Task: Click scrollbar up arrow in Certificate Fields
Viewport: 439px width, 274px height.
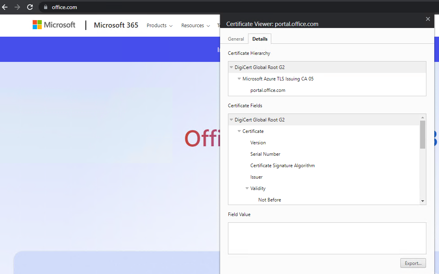Action: point(422,117)
